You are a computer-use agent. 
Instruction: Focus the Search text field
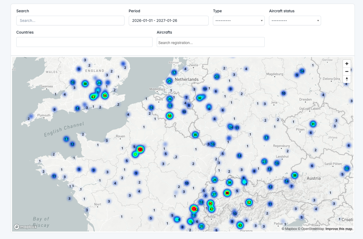click(70, 21)
